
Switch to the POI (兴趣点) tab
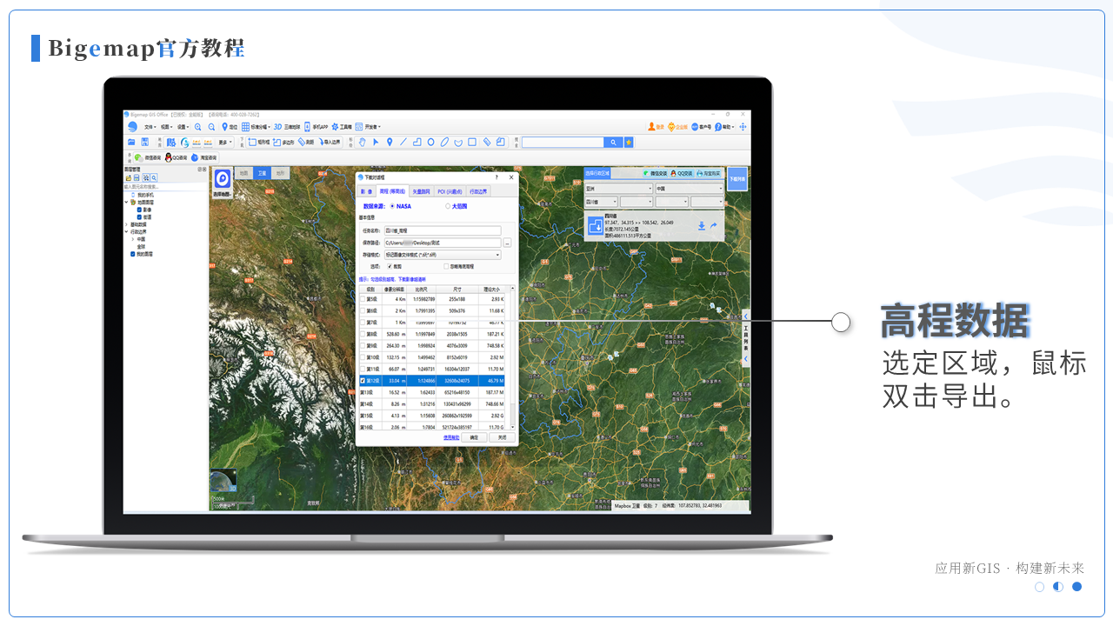click(x=450, y=191)
